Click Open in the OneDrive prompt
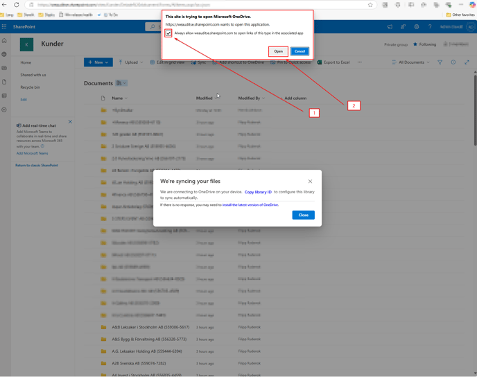 tap(278, 51)
